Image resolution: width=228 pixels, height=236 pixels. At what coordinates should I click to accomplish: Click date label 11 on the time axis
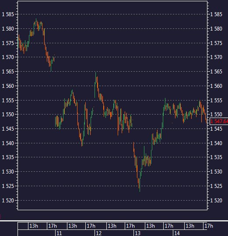coord(59,233)
